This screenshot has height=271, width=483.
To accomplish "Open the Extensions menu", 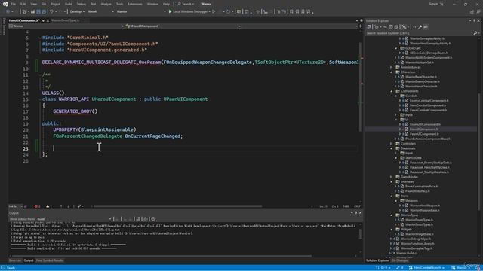I will point(135,4).
